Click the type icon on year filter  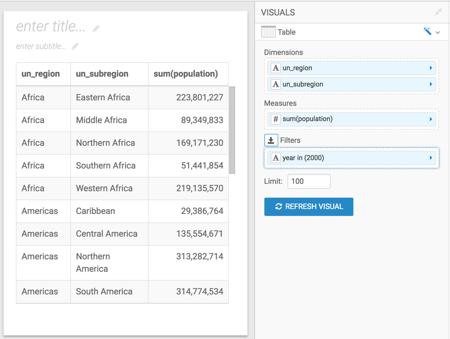[x=276, y=158]
